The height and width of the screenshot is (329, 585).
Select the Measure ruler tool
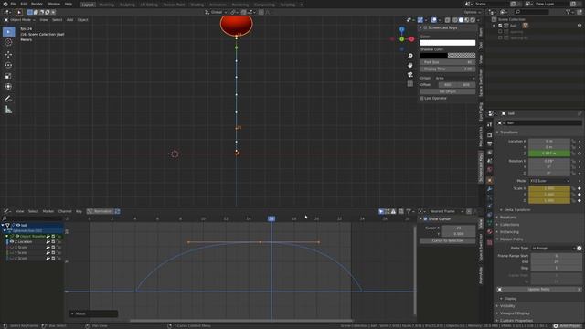click(x=8, y=110)
